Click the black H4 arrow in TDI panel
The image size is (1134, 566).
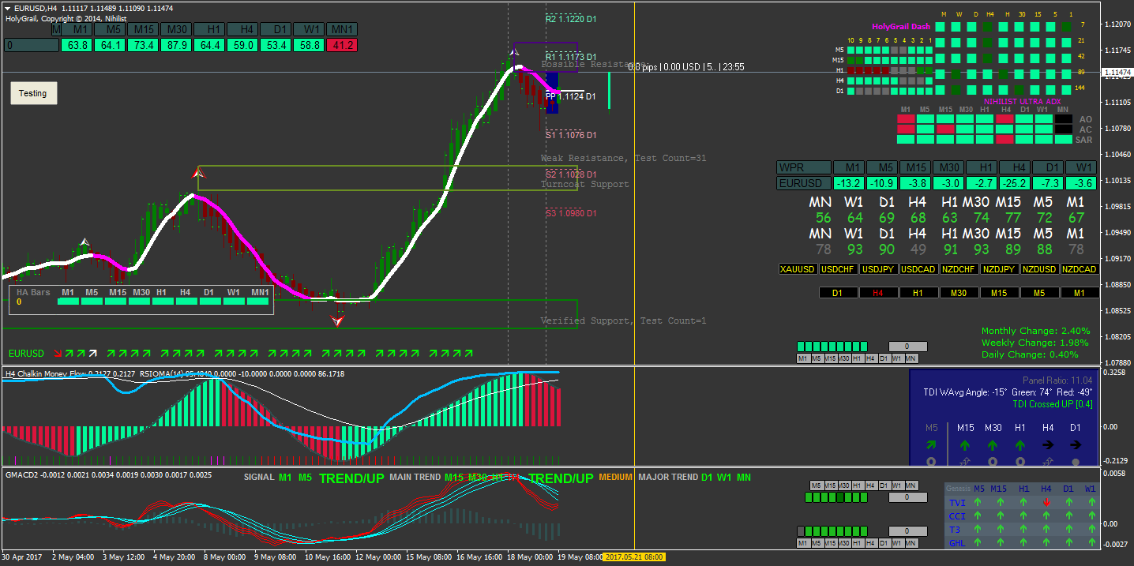1048,445
